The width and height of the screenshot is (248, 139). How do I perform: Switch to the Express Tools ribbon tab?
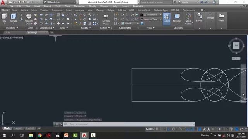(x=144, y=10)
